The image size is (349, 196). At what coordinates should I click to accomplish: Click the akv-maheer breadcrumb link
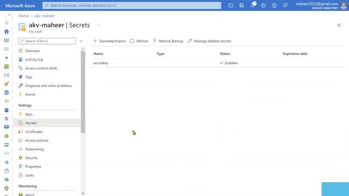[x=45, y=16]
